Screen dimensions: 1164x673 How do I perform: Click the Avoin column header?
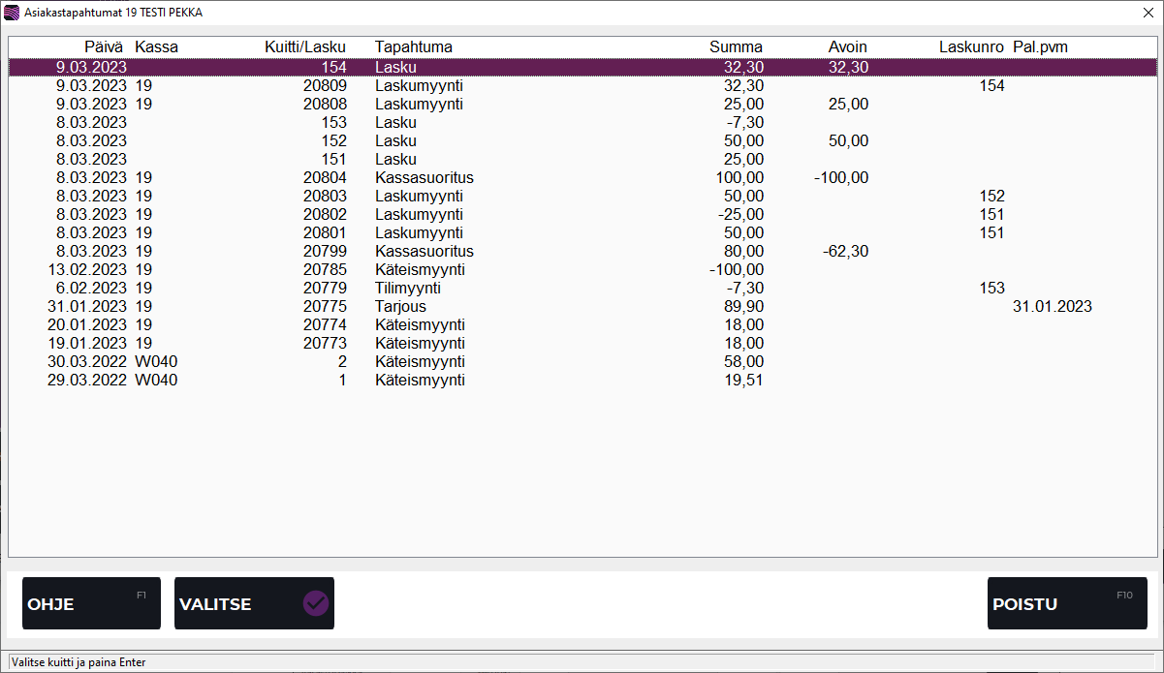coord(847,47)
